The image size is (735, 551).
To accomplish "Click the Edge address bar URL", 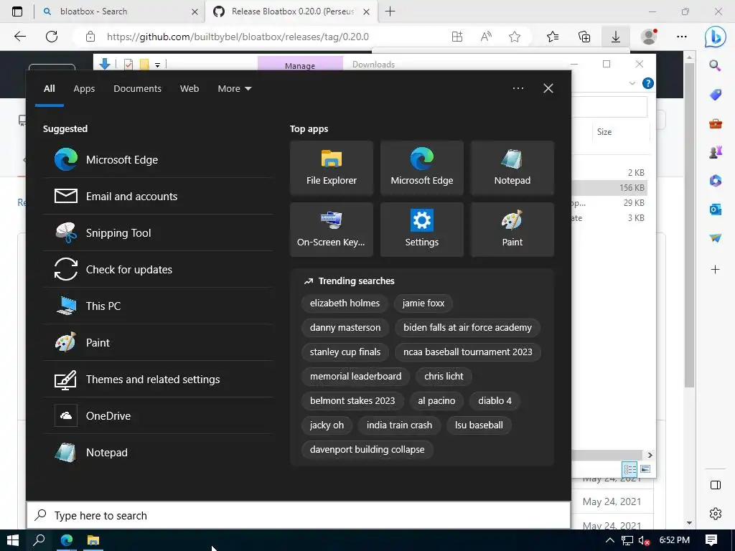I will click(x=238, y=37).
